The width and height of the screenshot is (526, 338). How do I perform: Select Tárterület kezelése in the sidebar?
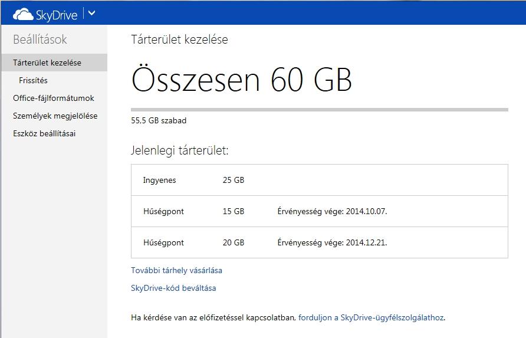[54, 63]
